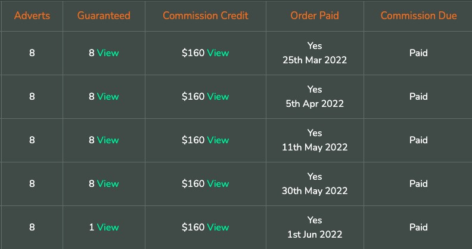Open Commission Credit View link for 1st Jun 2022
Viewport: 472px width, 249px height.
coord(218,228)
